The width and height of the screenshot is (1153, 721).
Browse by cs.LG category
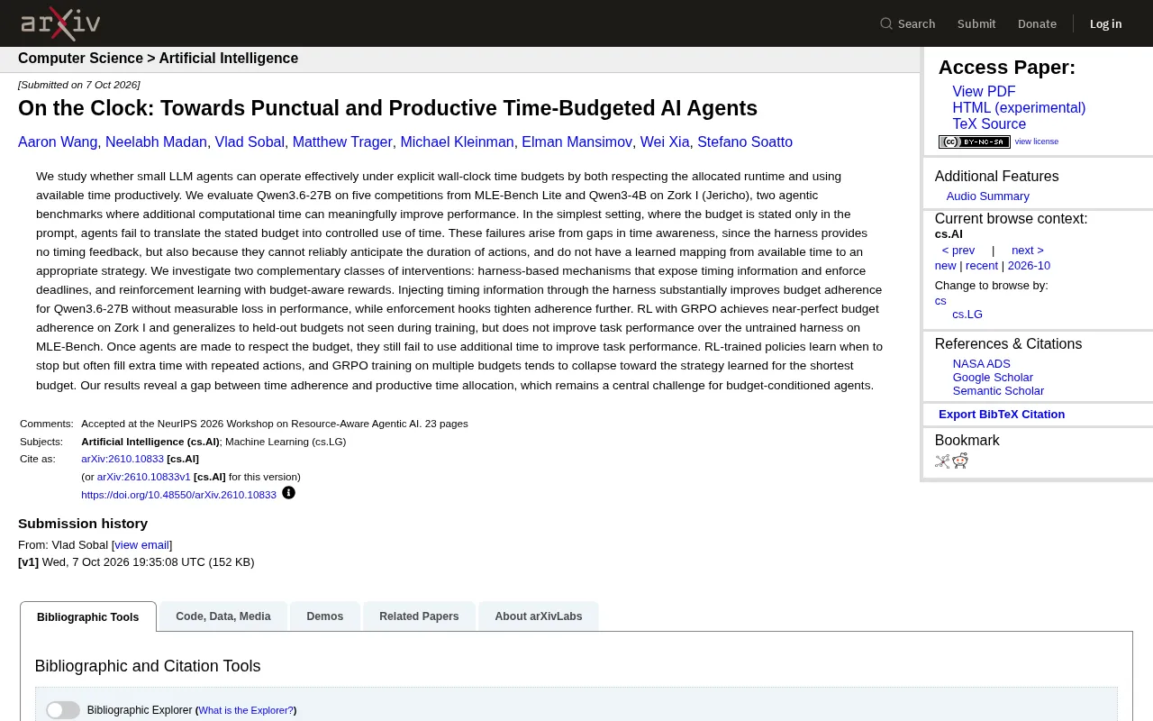[x=967, y=315]
